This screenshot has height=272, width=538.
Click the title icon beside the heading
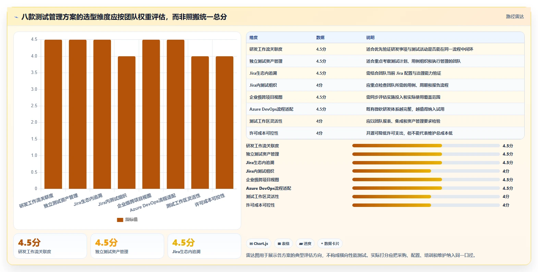[x=16, y=17]
